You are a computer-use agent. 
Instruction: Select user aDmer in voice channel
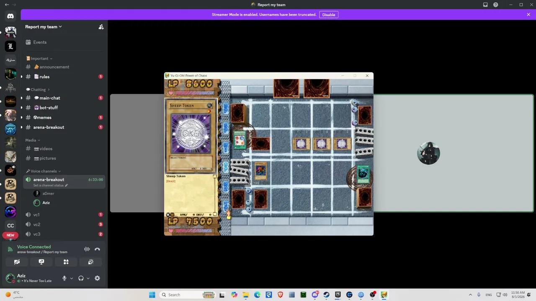click(68, 194)
